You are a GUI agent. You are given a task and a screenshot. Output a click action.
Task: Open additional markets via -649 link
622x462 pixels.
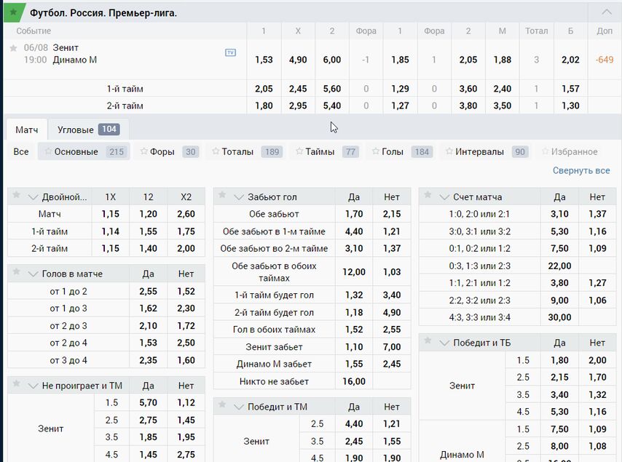point(605,60)
